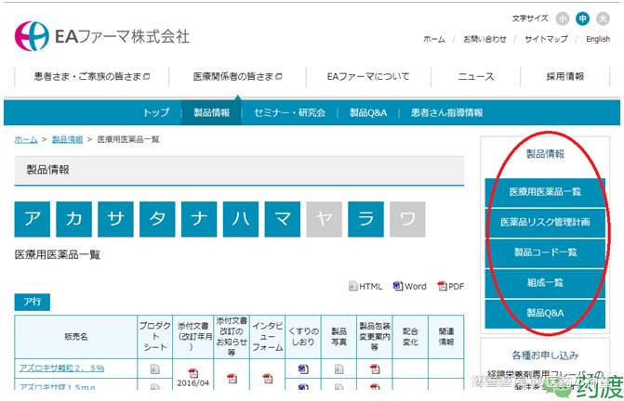Open 製品コード一覧 in right sidebar
This screenshot has width=624, height=401.
pyautogui.click(x=545, y=252)
